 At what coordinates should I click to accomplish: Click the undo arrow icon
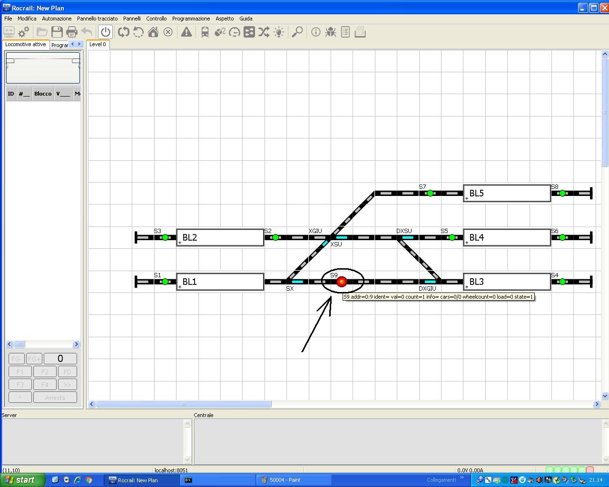click(x=87, y=32)
